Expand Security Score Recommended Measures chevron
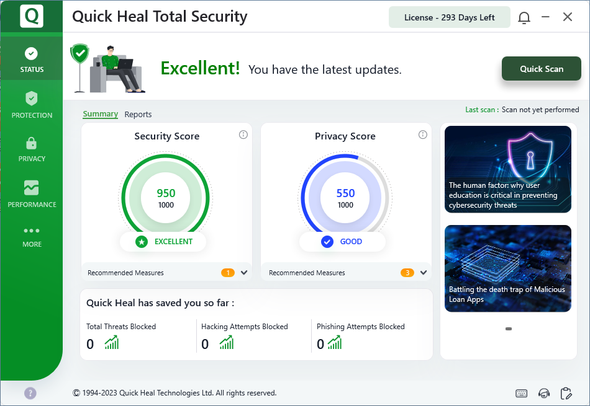590x406 pixels. (x=244, y=273)
